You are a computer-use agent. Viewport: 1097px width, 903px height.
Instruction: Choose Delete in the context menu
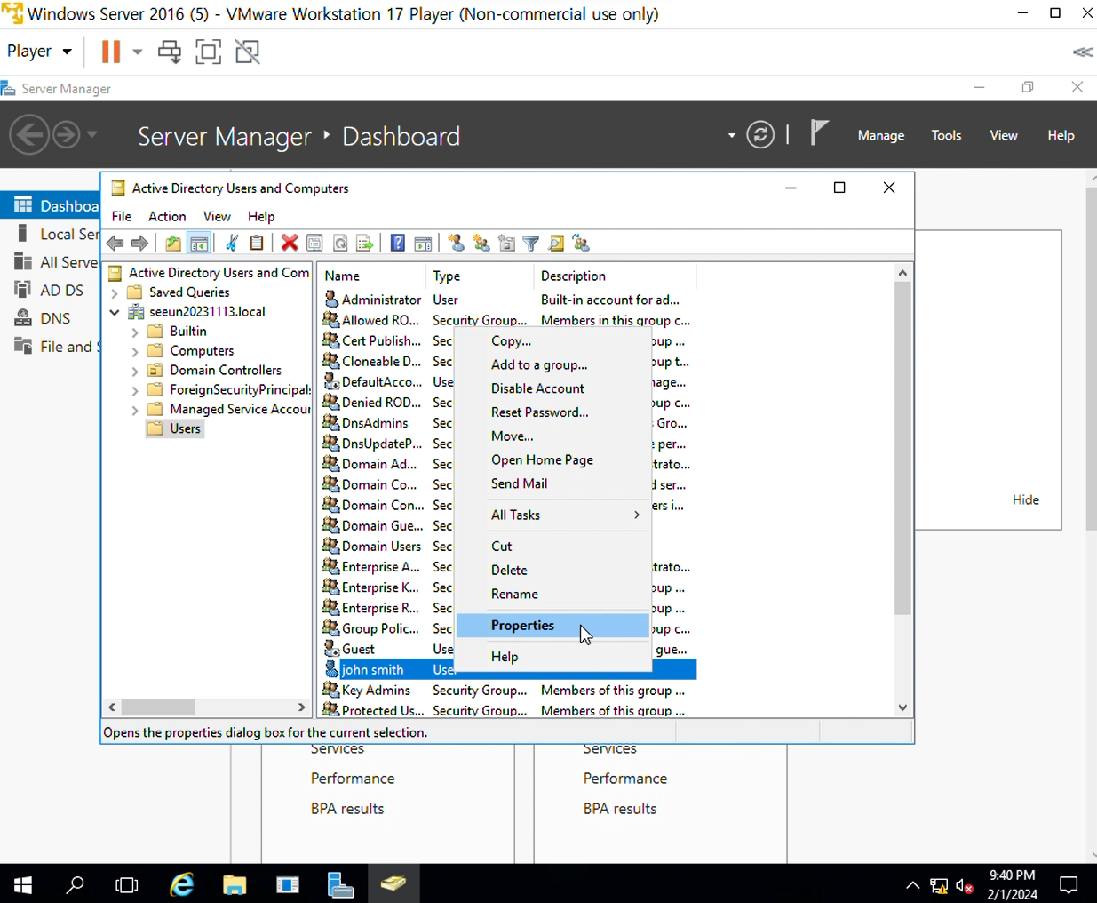click(552, 570)
